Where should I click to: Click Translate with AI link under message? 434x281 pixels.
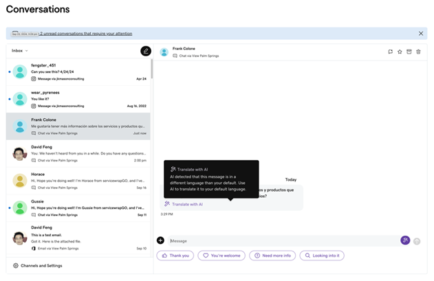tap(184, 204)
